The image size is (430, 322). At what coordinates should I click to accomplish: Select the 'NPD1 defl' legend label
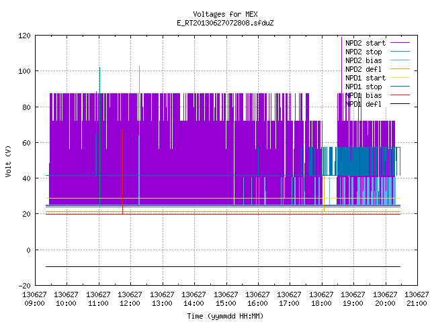click(x=363, y=105)
